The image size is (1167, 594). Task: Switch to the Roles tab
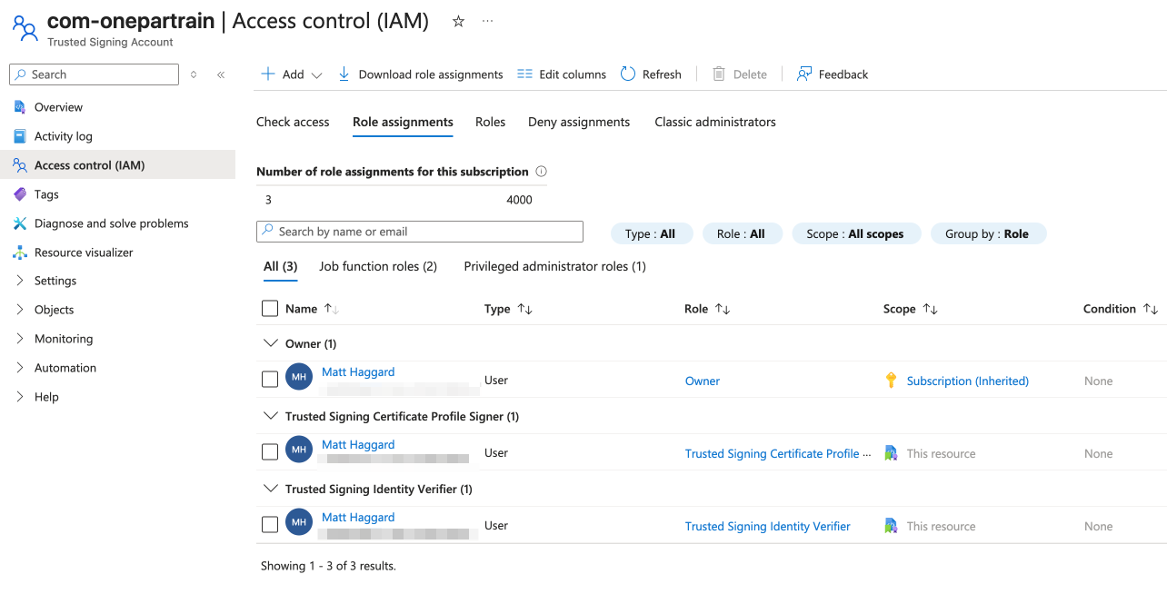tap(490, 122)
